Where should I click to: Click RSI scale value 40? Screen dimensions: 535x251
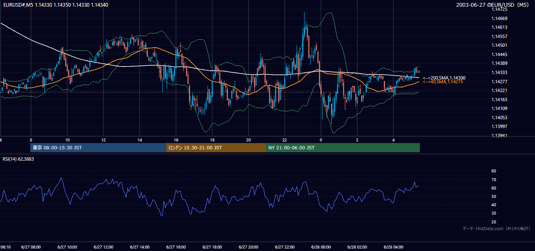tap(494, 205)
